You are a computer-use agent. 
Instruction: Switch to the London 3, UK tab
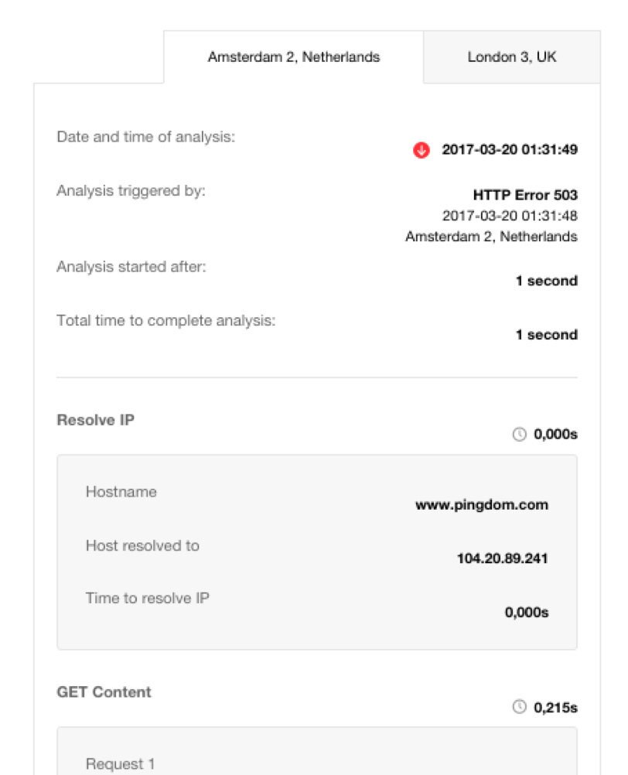(511, 57)
